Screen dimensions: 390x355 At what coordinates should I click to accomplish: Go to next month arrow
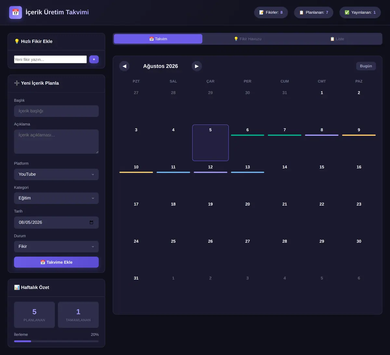tap(197, 66)
